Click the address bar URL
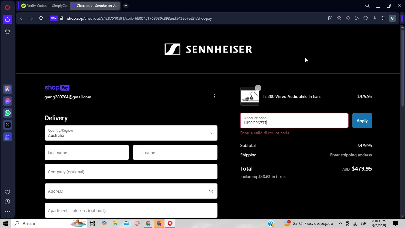Image resolution: width=405 pixels, height=228 pixels. point(140,18)
